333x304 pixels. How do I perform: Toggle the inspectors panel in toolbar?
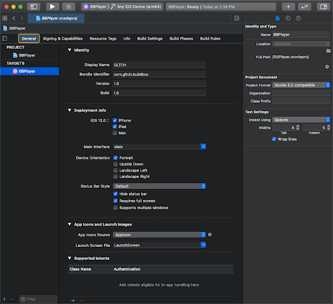(x=323, y=6)
